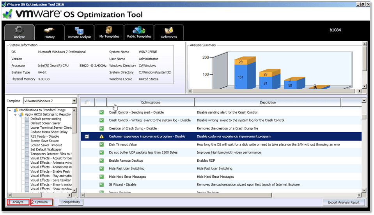This screenshot has height=215, width=374.
Task: Click optimization list horizontal scrollbar right arrow
Action: (x=359, y=195)
